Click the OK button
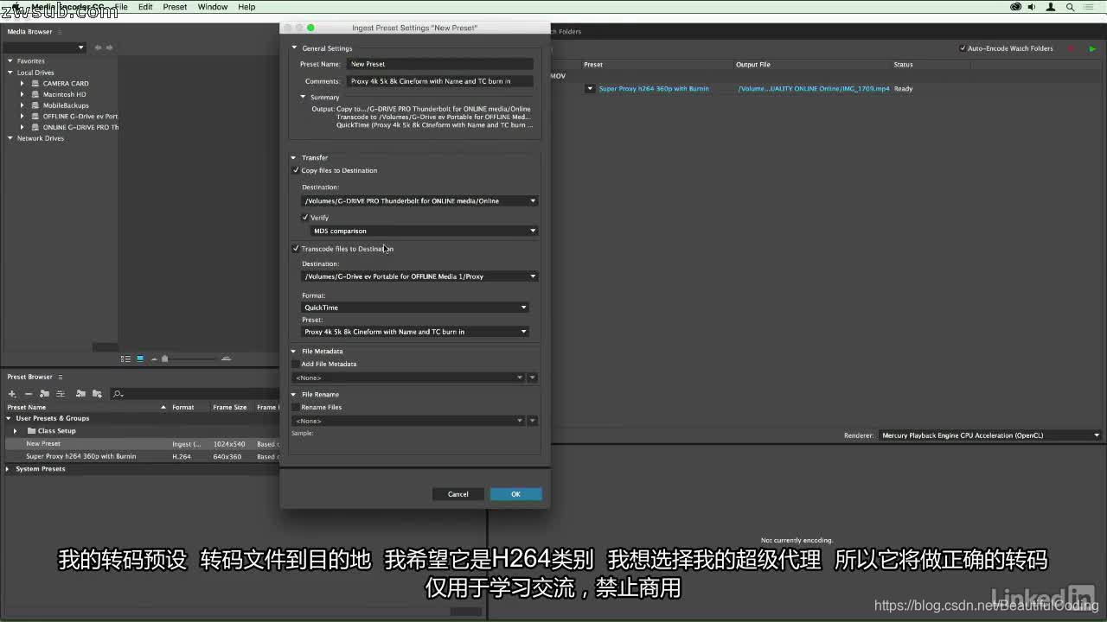1107x622 pixels. (x=515, y=494)
